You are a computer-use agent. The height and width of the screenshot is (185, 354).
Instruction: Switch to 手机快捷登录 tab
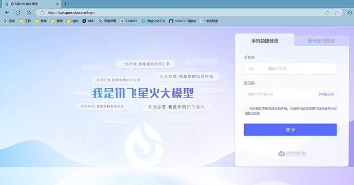(265, 41)
